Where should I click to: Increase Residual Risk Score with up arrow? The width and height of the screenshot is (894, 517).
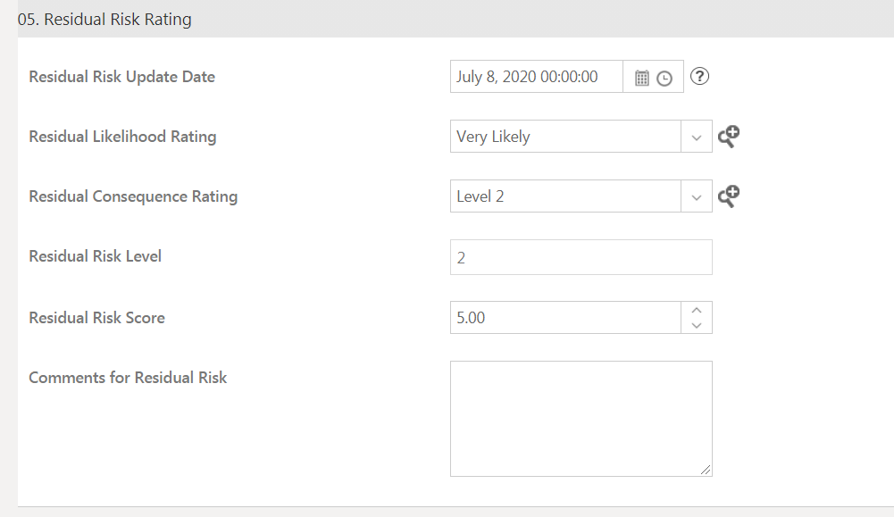pos(697,310)
